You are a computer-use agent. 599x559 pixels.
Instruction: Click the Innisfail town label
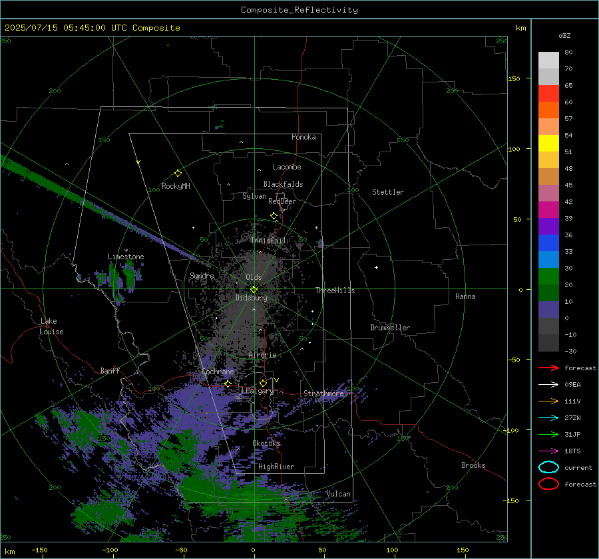tap(268, 241)
